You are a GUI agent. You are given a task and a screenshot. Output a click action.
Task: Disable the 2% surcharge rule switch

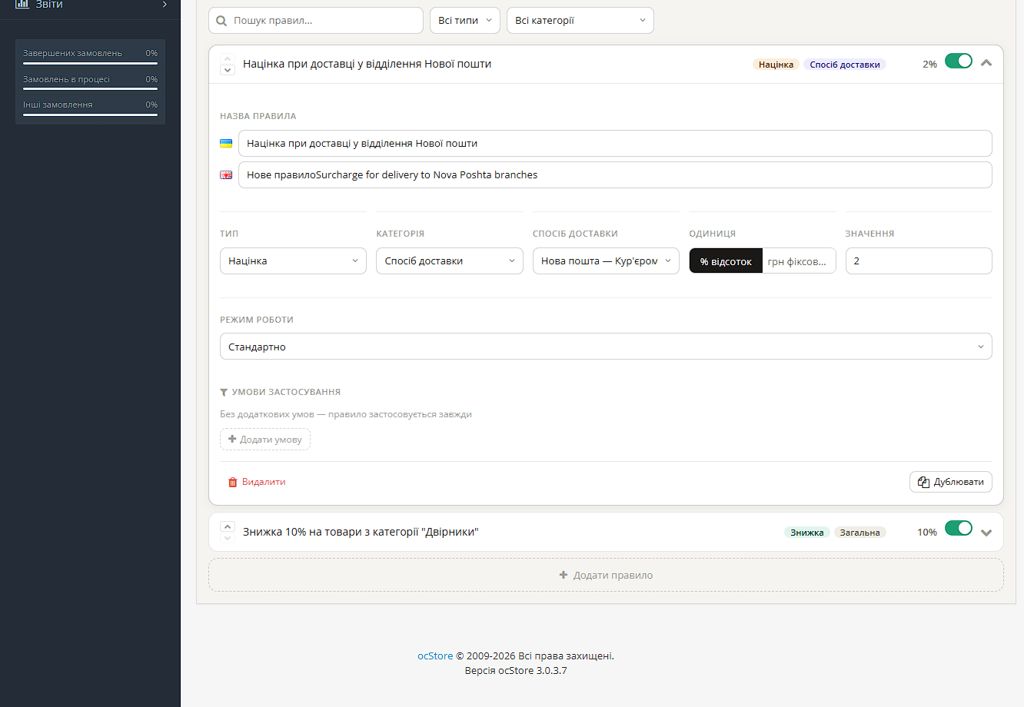coord(959,61)
